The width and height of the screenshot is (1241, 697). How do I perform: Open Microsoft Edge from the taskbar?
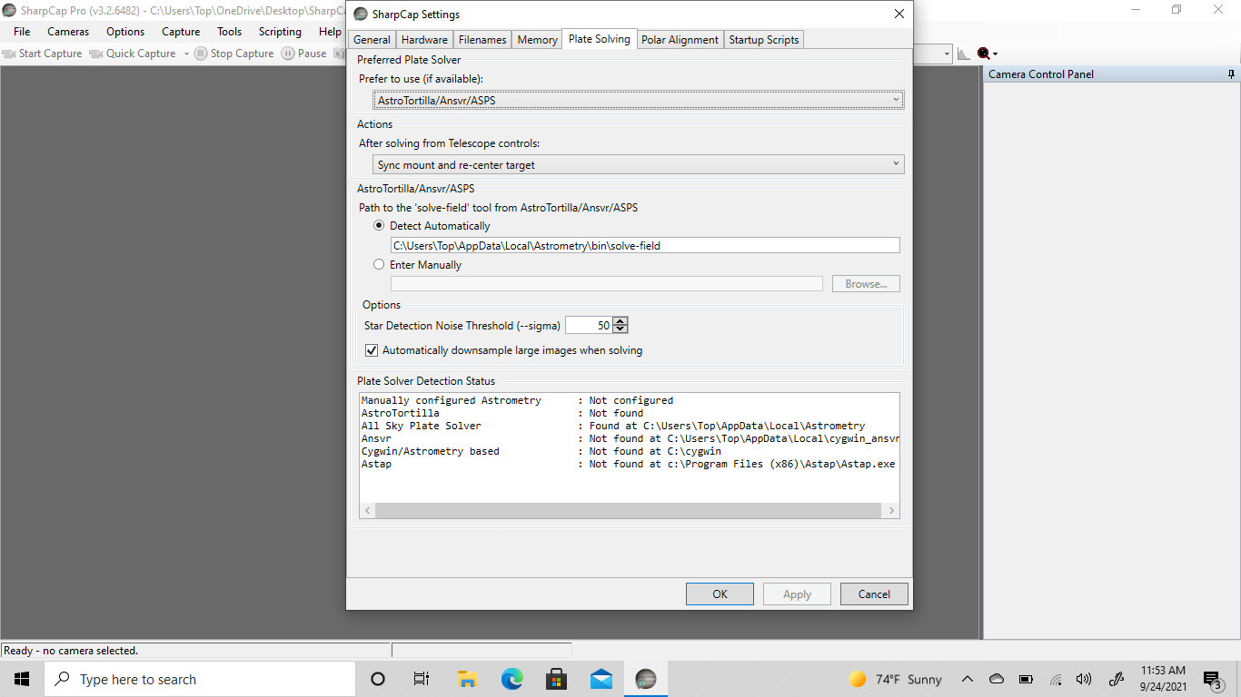pos(511,679)
